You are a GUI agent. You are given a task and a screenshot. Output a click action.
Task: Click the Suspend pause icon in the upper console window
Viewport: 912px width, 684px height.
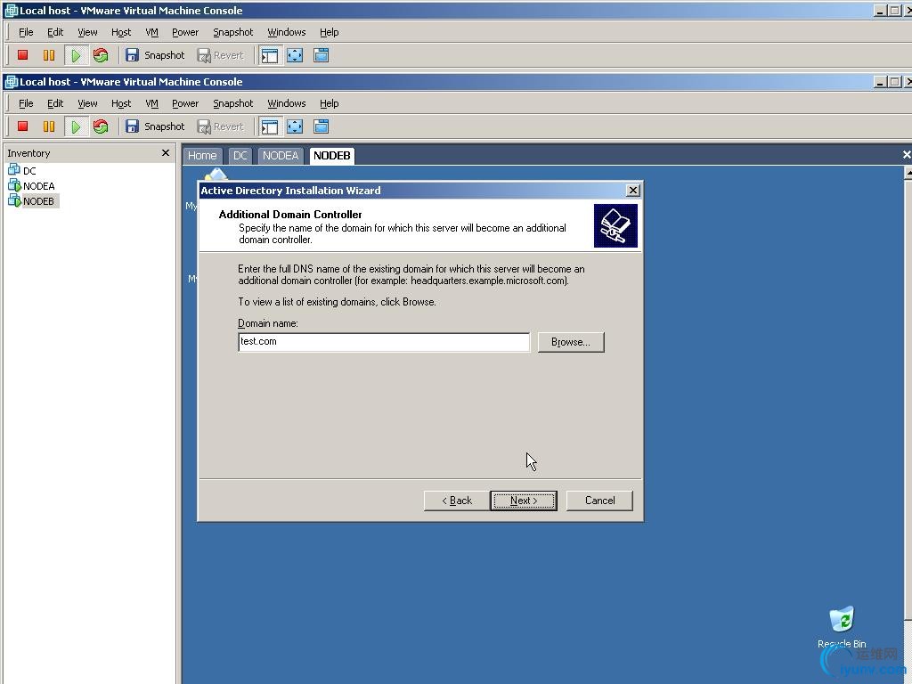(x=49, y=55)
